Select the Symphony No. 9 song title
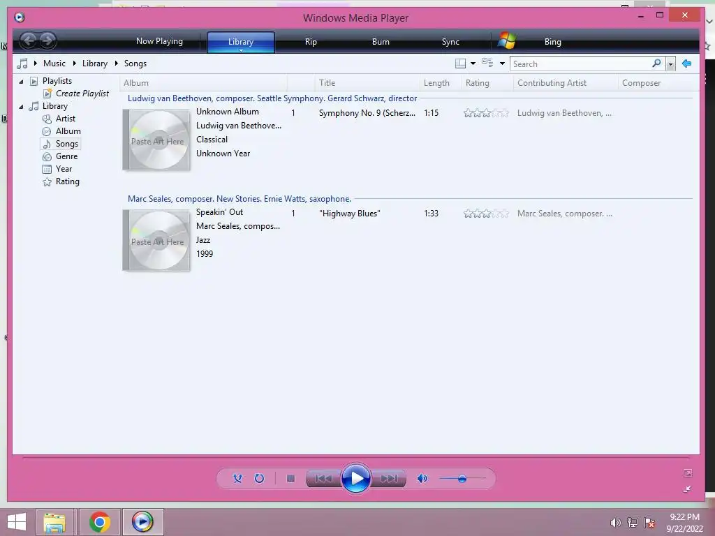This screenshot has width=715, height=536. tap(367, 113)
